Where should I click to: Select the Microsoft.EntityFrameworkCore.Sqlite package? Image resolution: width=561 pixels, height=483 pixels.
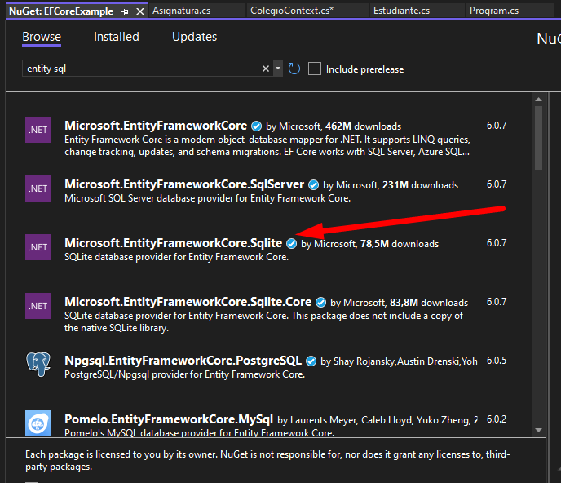click(173, 243)
